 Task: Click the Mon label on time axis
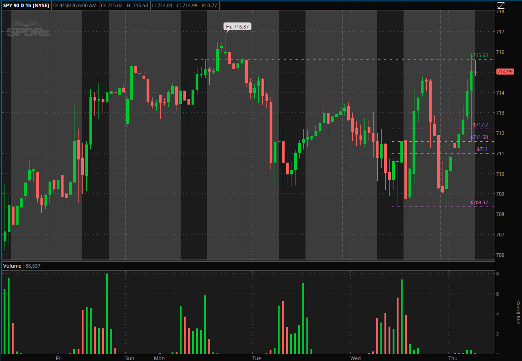tap(159, 358)
